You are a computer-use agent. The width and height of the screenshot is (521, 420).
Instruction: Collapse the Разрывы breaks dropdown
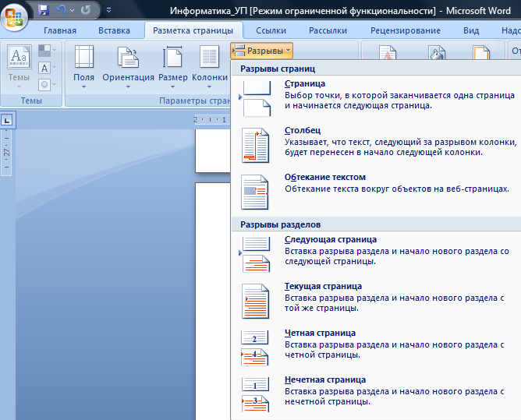pyautogui.click(x=261, y=51)
